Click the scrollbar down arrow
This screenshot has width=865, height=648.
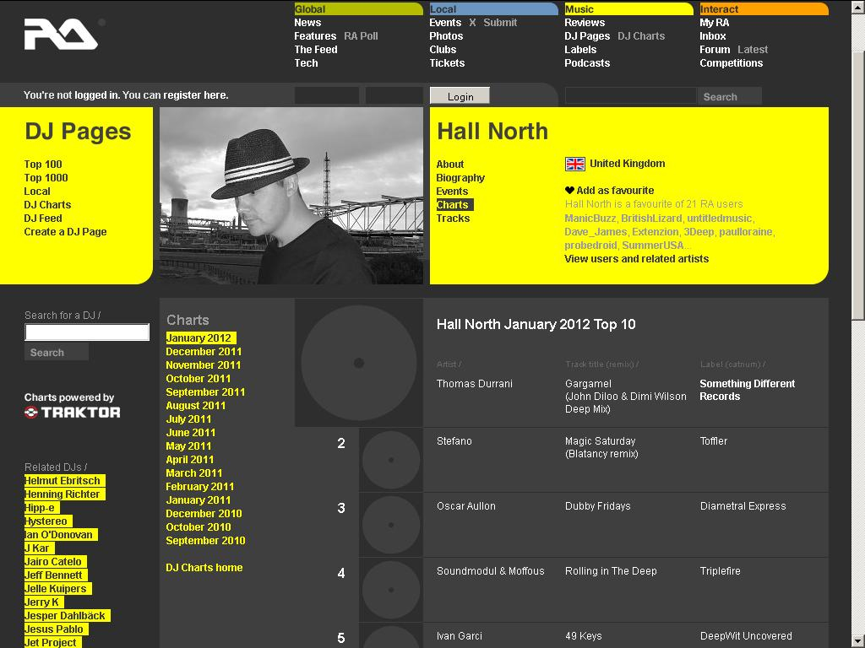point(858,641)
